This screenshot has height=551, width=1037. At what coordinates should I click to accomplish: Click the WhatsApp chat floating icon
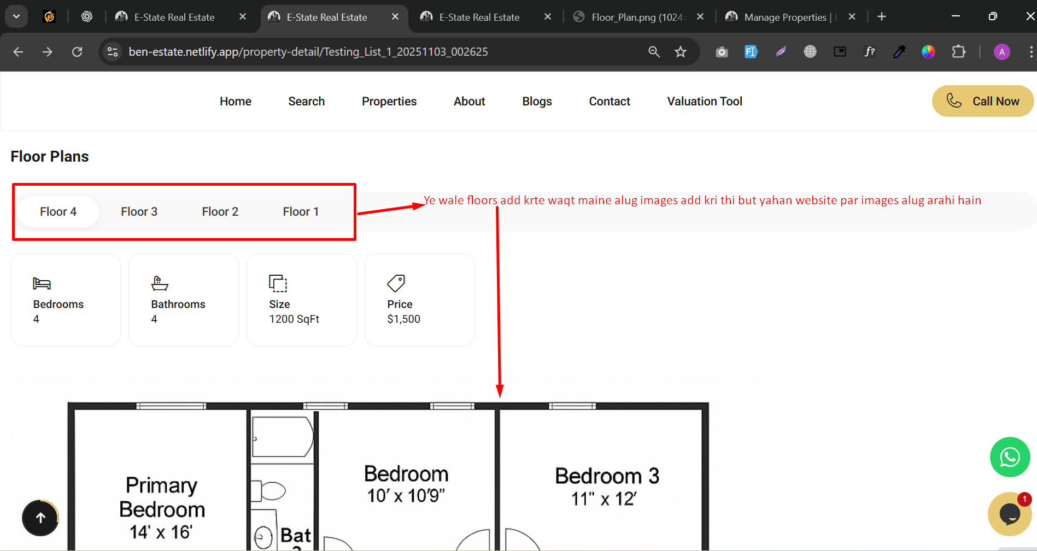(1010, 457)
